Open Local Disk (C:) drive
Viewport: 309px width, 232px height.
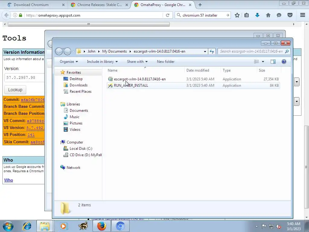(x=81, y=149)
